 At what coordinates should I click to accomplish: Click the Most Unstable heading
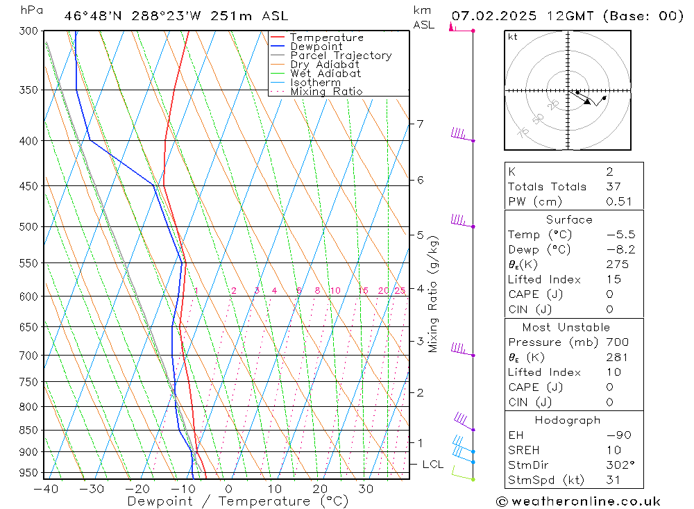tap(566, 327)
